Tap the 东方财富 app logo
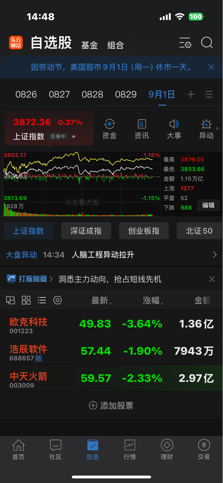The width and height of the screenshot is (223, 483). [x=16, y=43]
